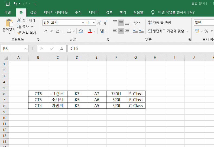The width and height of the screenshot is (214, 147).
Task: Click the 잘라내기 cut button
Action: point(26,20)
